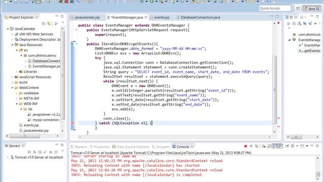Open the Display Selected Console dropdown arrow
The height and width of the screenshot is (182, 324).
[297, 146]
